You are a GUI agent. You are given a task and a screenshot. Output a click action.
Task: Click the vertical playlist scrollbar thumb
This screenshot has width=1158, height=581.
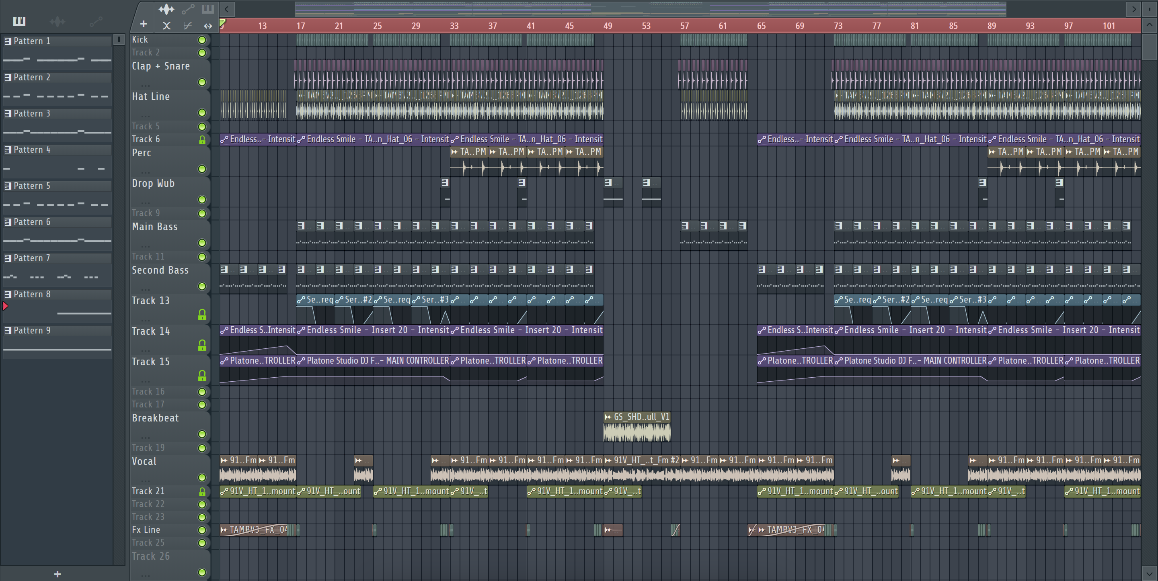click(x=1150, y=47)
